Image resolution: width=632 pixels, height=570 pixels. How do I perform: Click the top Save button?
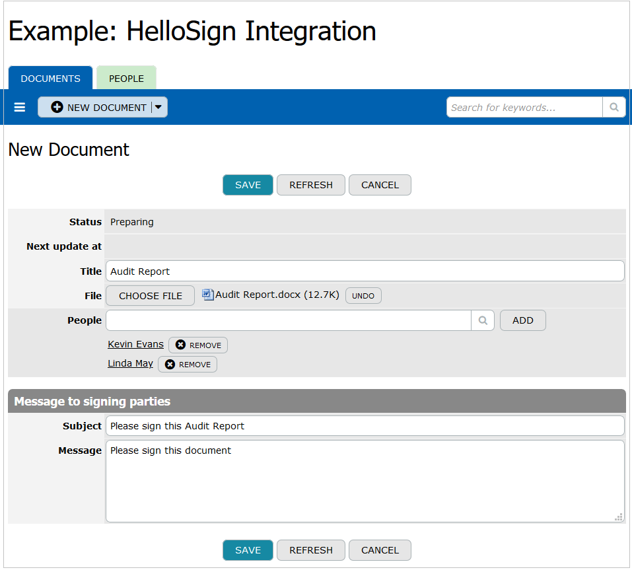[x=248, y=185]
